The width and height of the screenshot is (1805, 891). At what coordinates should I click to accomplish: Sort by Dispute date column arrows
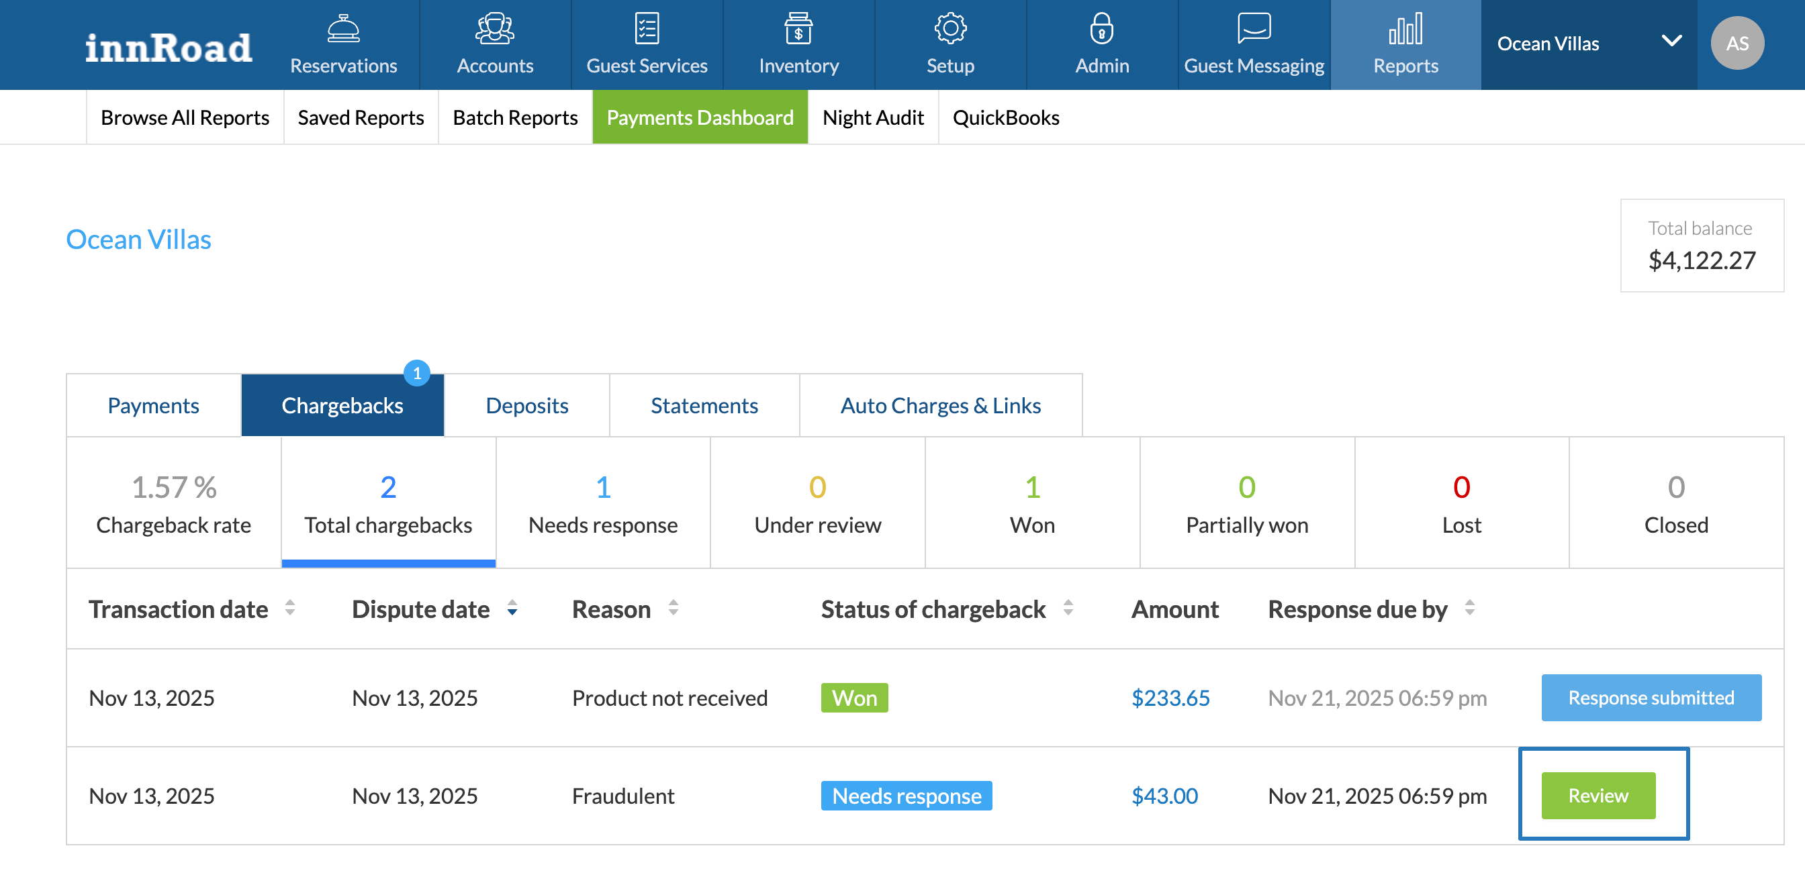click(x=512, y=609)
